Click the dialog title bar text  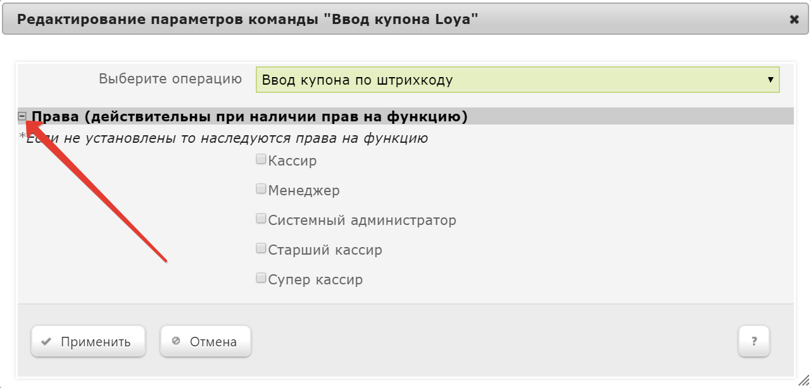coord(247,20)
